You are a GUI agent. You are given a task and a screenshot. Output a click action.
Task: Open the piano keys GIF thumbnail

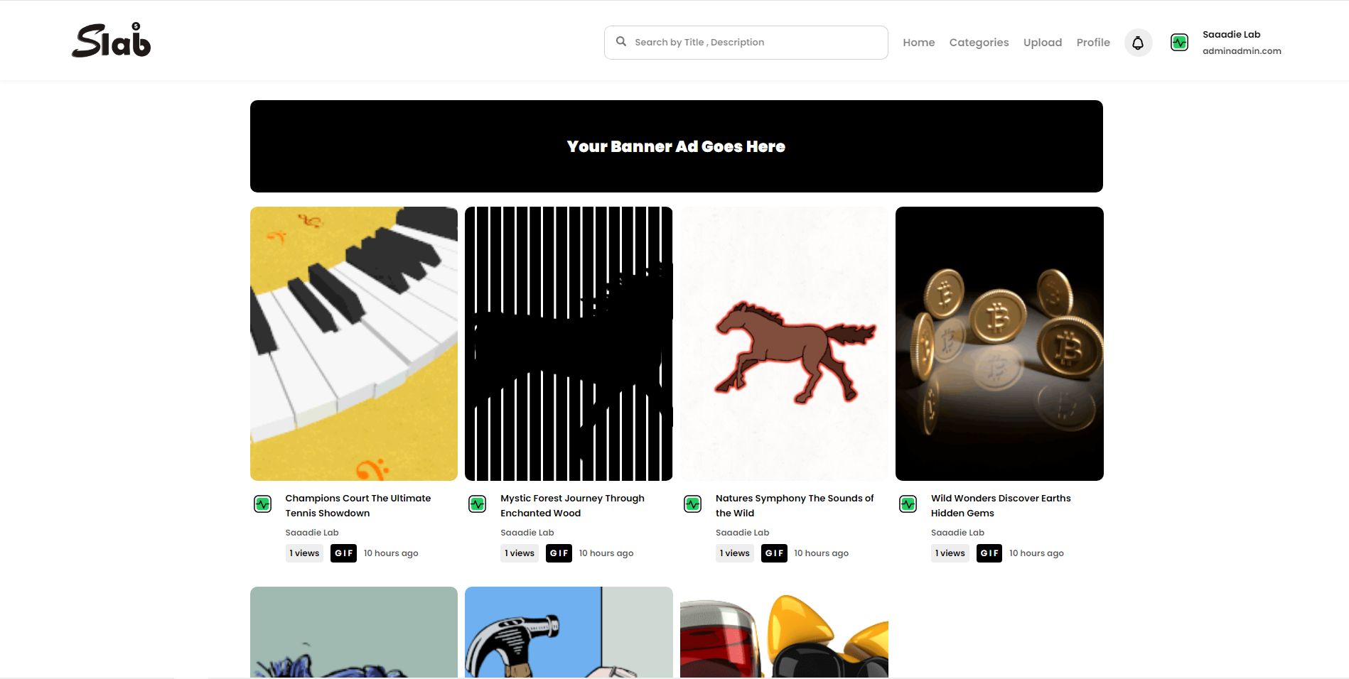pos(354,344)
